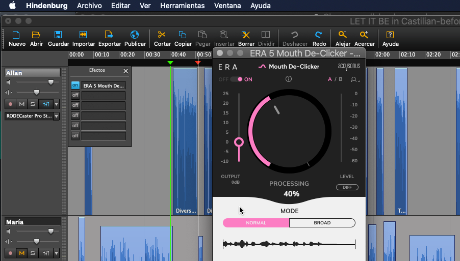The height and width of the screenshot is (261, 460).
Task: Click the magnifier icon in ERA plugin
Action: [x=354, y=79]
